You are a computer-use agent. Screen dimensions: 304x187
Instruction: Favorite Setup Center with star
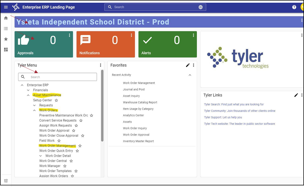[56, 100]
